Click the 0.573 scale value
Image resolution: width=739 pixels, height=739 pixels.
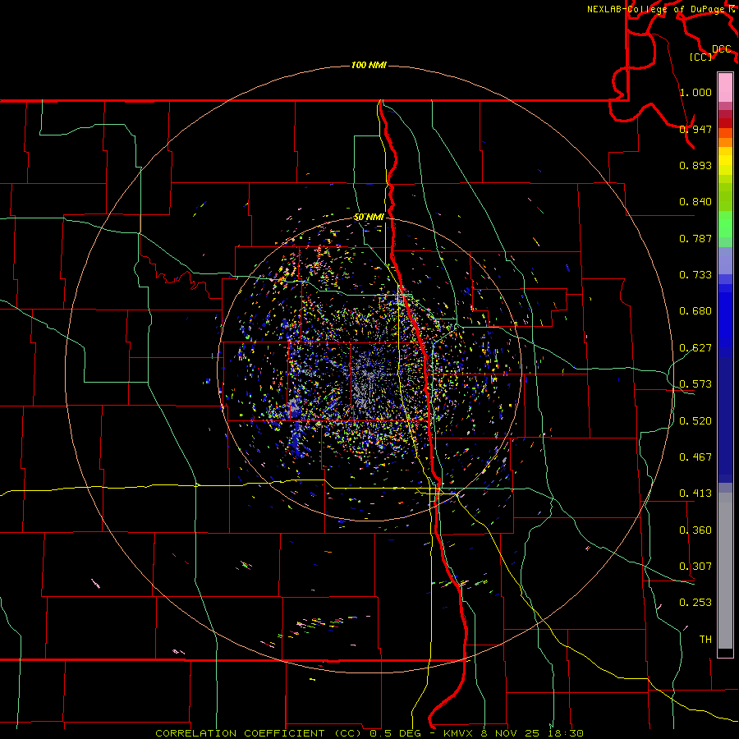point(695,383)
